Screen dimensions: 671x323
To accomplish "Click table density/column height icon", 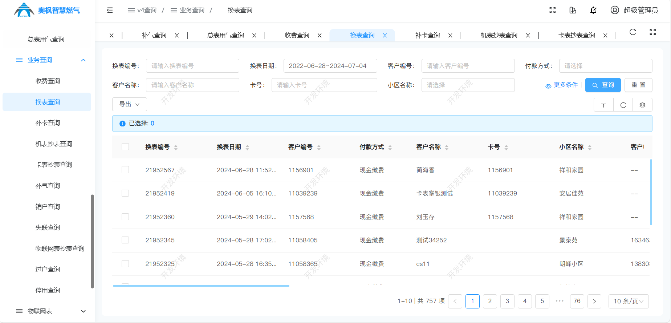I will (603, 105).
